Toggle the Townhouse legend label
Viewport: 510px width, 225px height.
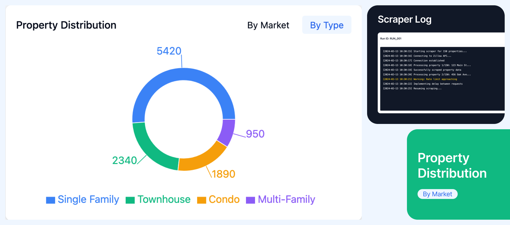point(164,199)
